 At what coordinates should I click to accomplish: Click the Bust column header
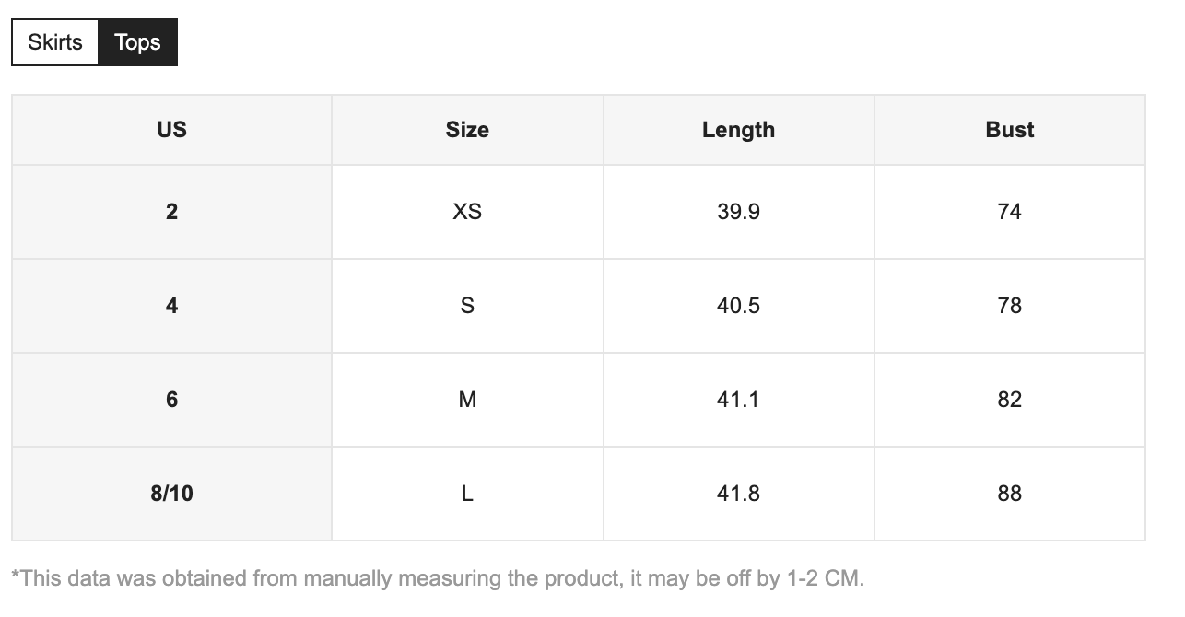(x=1010, y=130)
